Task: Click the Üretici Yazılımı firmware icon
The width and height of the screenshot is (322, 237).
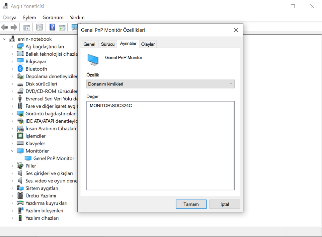Action: click(x=20, y=196)
